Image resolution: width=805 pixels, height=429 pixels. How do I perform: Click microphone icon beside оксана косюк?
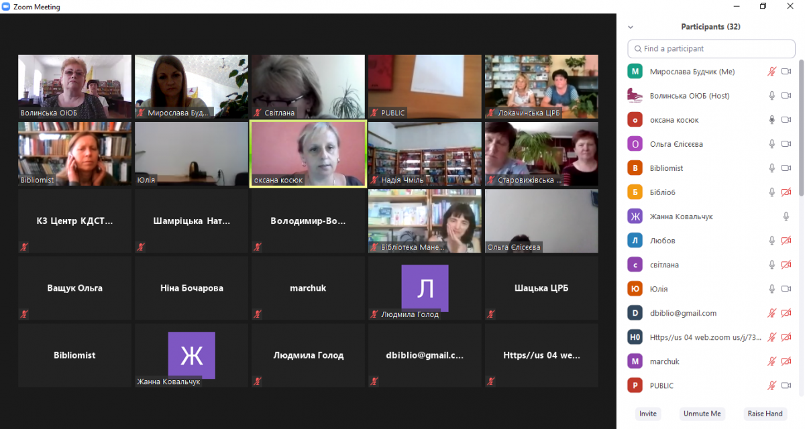pyautogui.click(x=771, y=120)
